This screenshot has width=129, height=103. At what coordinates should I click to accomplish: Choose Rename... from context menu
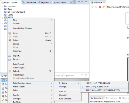31,51
